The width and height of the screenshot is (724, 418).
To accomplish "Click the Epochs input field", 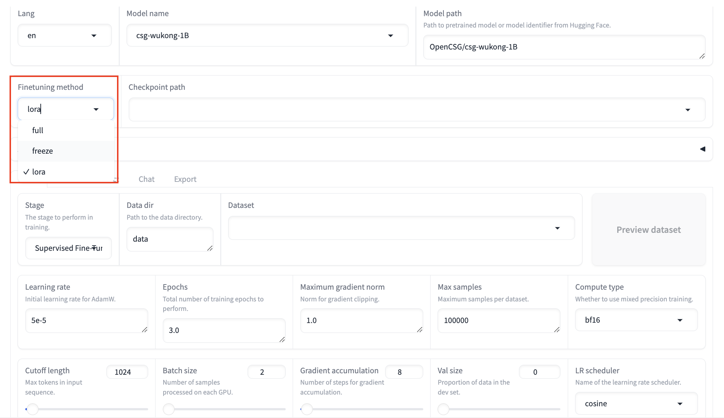I will pos(224,330).
